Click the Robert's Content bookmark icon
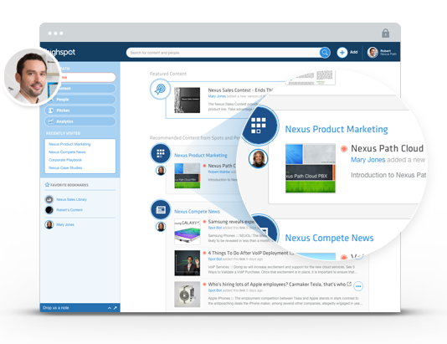The height and width of the screenshot is (344, 447). [x=49, y=210]
